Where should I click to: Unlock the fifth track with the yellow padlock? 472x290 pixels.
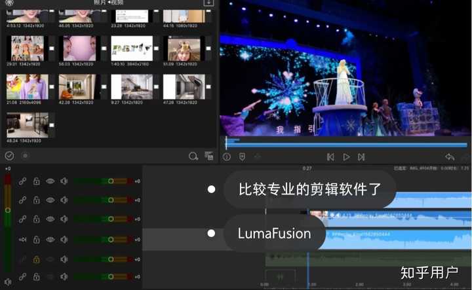click(x=37, y=259)
